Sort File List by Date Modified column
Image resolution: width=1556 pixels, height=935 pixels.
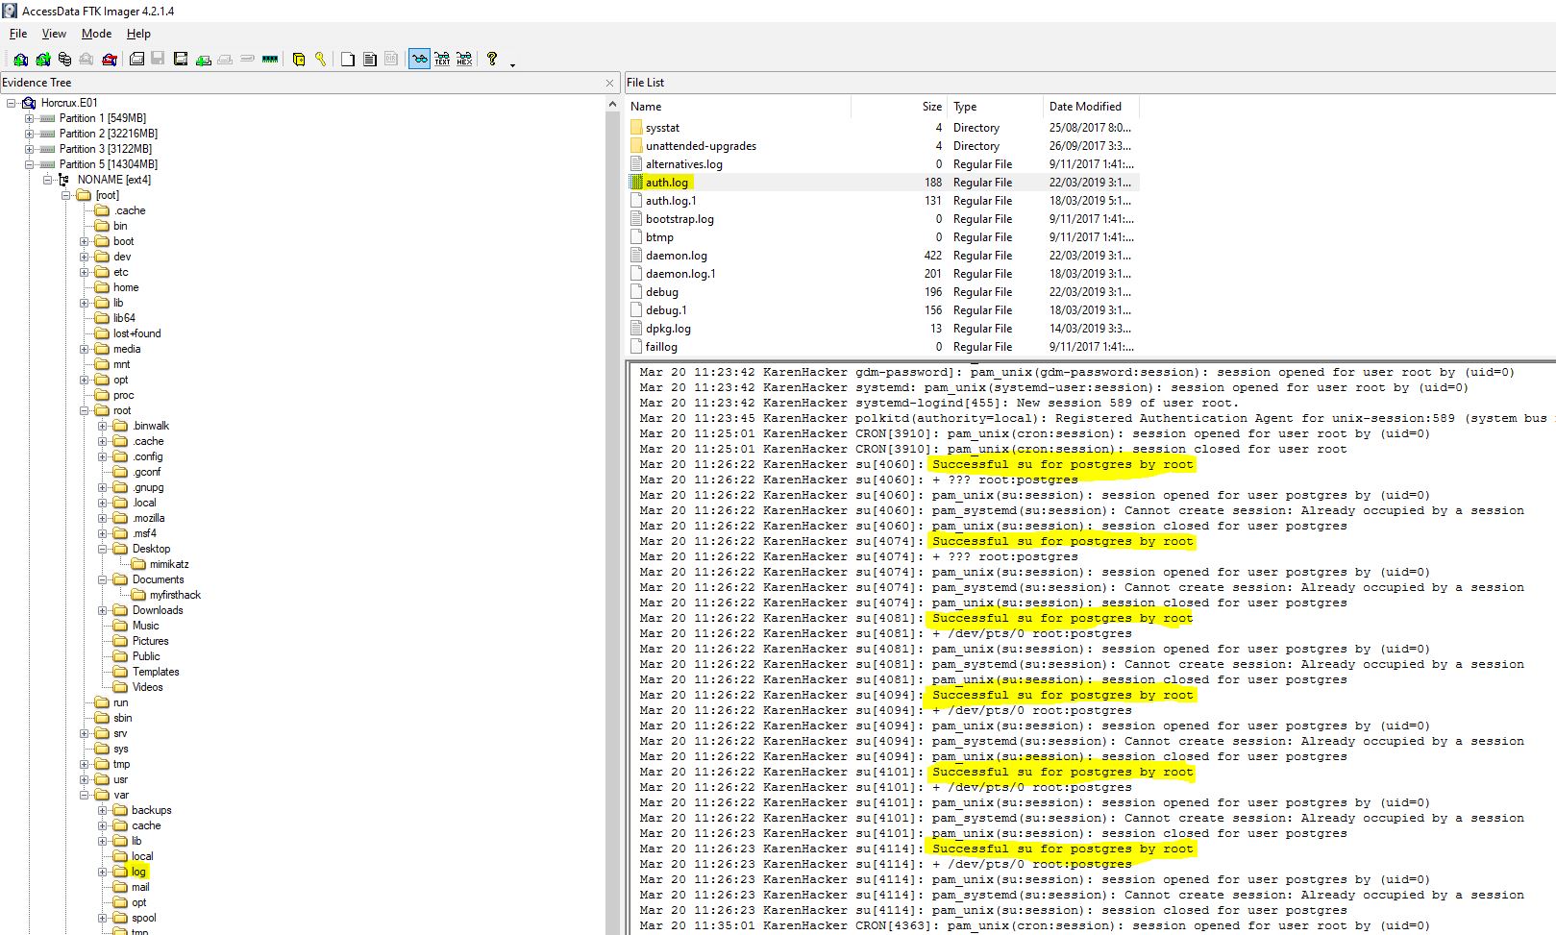point(1091,107)
